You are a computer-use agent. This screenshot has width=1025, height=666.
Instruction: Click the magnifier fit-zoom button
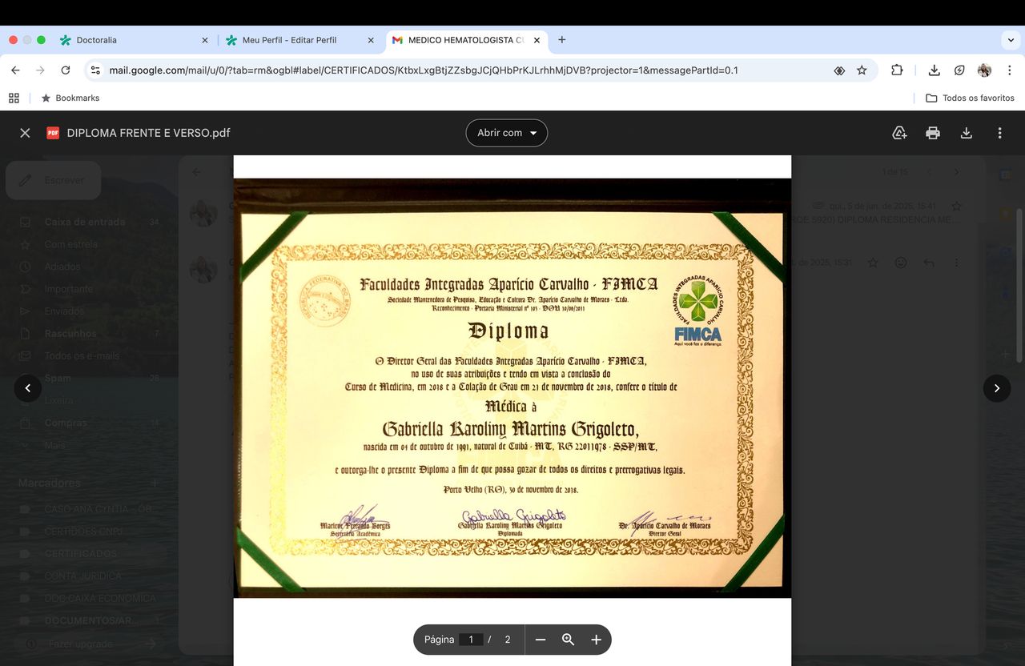point(569,640)
